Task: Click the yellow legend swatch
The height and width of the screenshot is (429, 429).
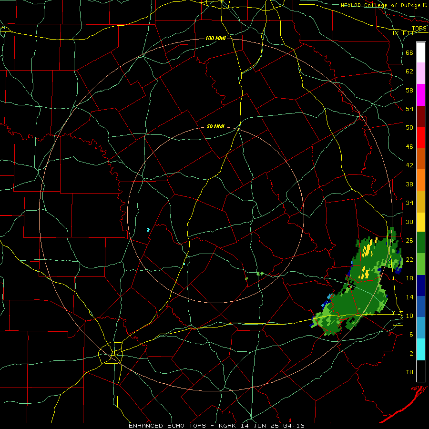Action: pyautogui.click(x=421, y=222)
